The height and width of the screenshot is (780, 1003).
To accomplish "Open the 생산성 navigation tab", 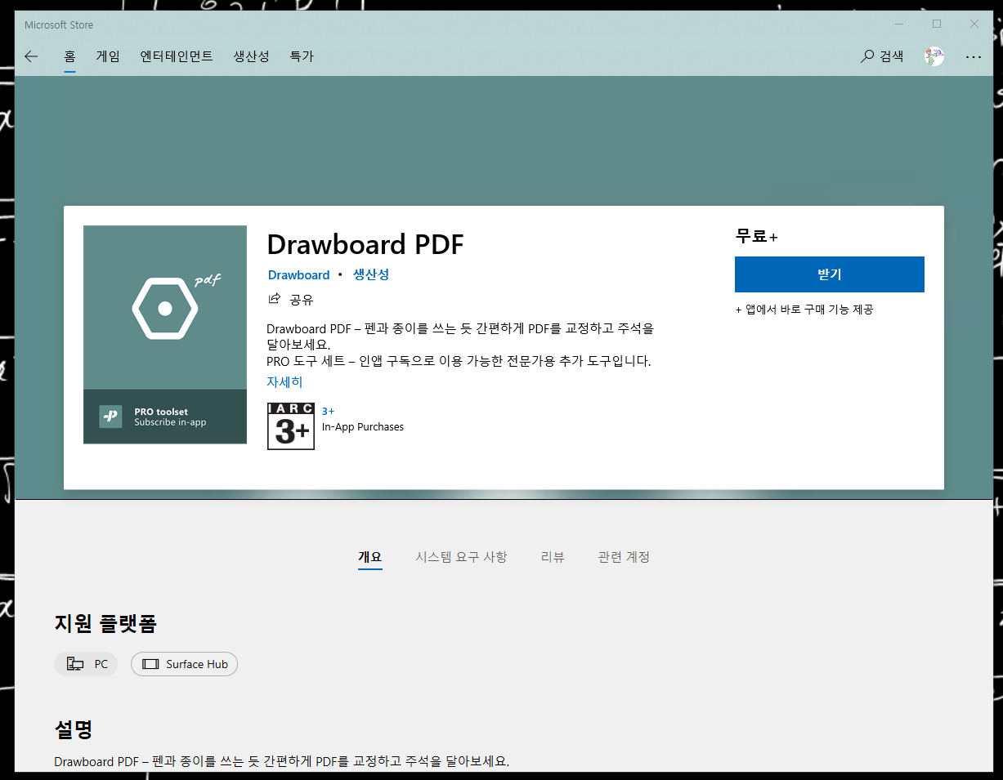I will point(251,56).
